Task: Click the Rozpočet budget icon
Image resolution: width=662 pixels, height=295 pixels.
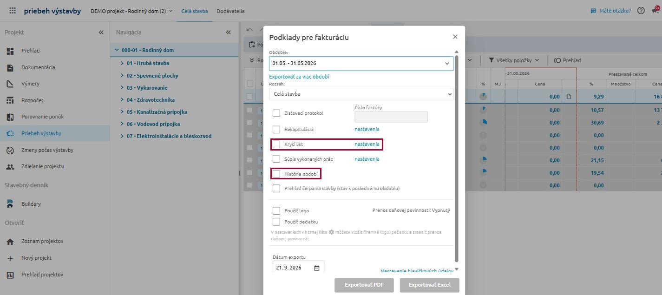Action: pos(10,100)
